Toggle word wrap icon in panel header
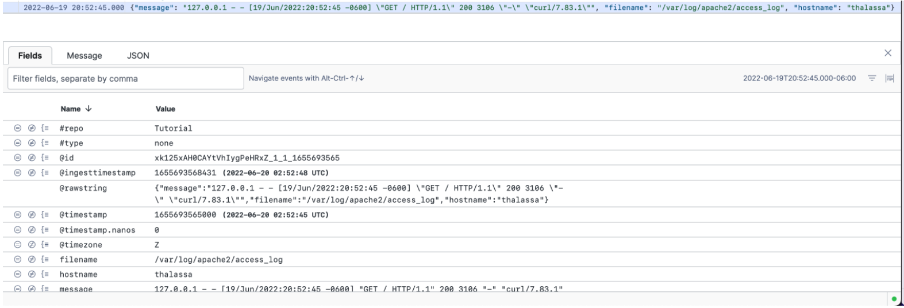Image resolution: width=904 pixels, height=308 pixels. (x=890, y=78)
